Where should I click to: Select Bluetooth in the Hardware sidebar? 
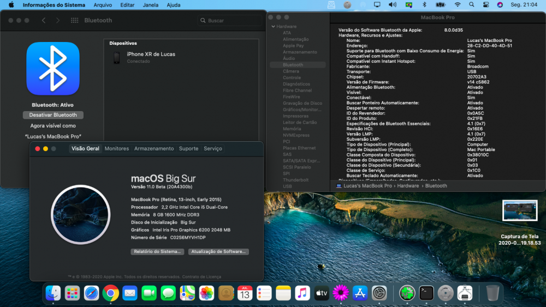[298, 65]
